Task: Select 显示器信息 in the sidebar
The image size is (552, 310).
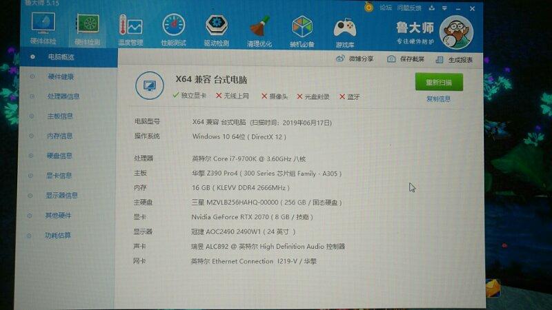Action: point(61,195)
